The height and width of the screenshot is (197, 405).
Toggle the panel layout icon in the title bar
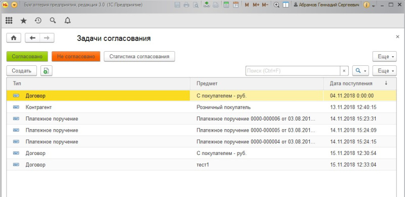click(x=286, y=5)
